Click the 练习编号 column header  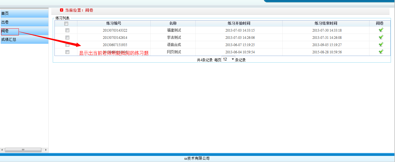pyautogui.click(x=114, y=23)
